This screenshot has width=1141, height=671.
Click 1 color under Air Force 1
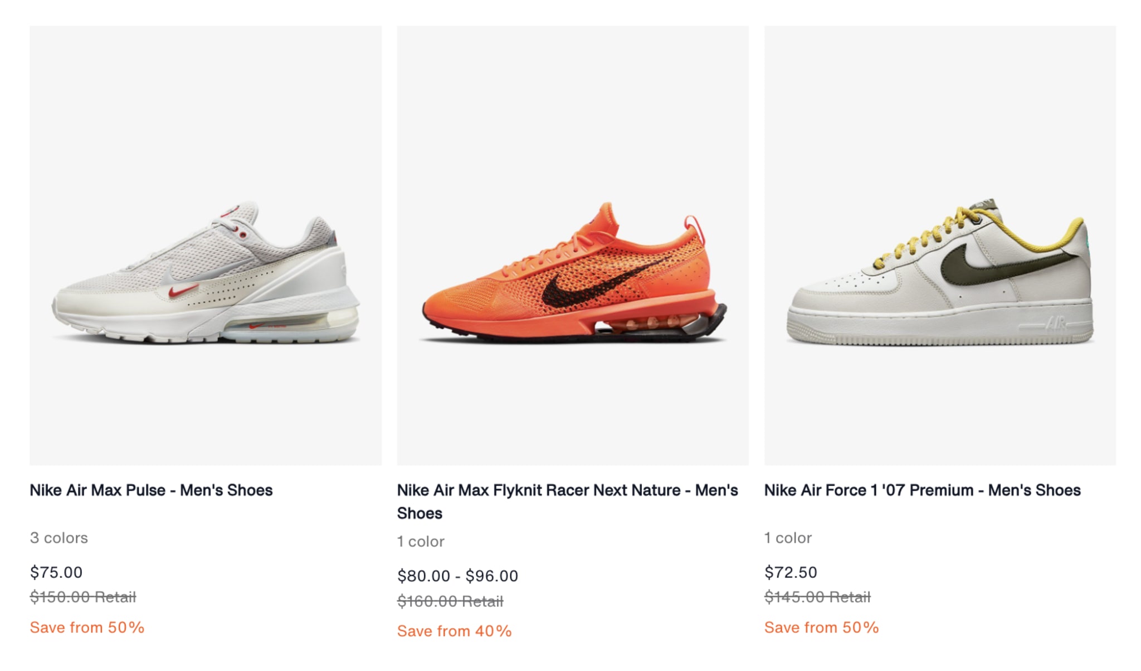tap(788, 538)
